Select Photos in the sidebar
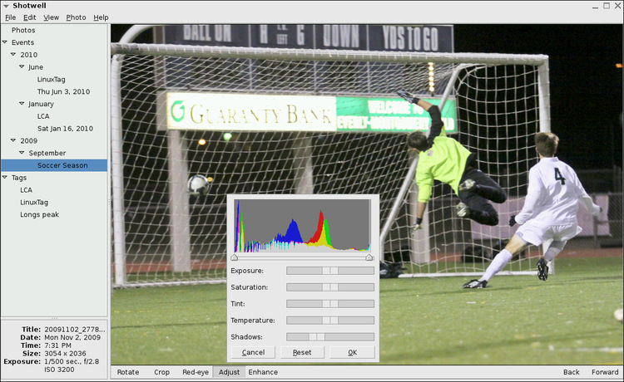 pyautogui.click(x=23, y=30)
